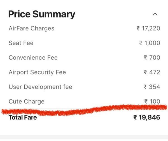Select the AirFare Charges label
This screenshot has height=141, width=168.
pyautogui.click(x=31, y=28)
